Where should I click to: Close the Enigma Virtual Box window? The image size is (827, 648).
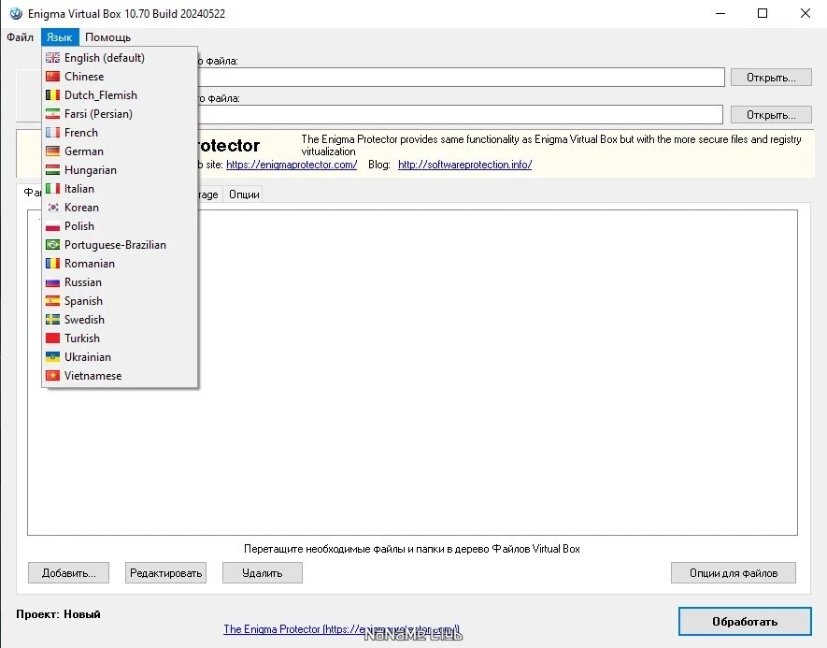click(805, 13)
